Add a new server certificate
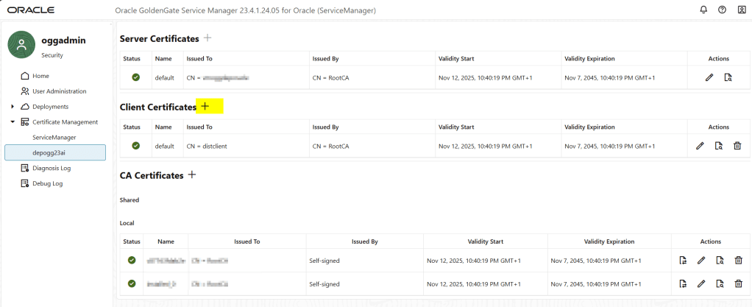752x307 pixels. tap(207, 38)
